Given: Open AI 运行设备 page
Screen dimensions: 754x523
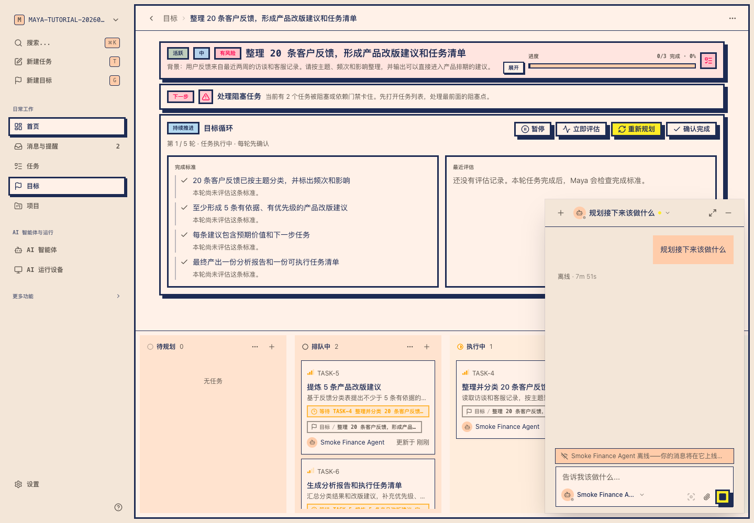Looking at the screenshot, I should [67, 270].
